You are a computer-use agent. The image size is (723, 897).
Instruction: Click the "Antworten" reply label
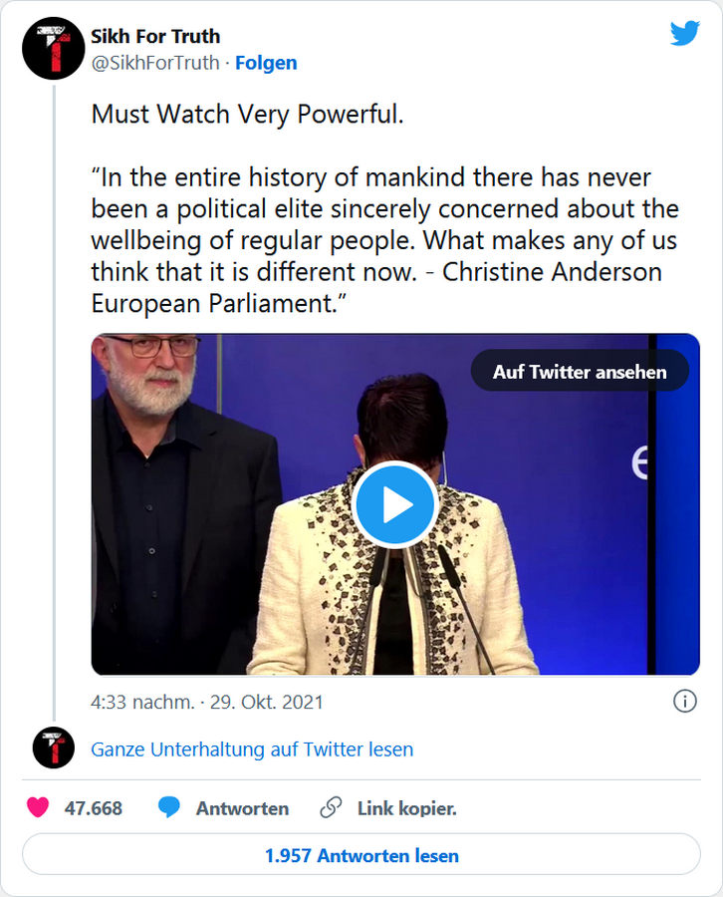tap(242, 808)
